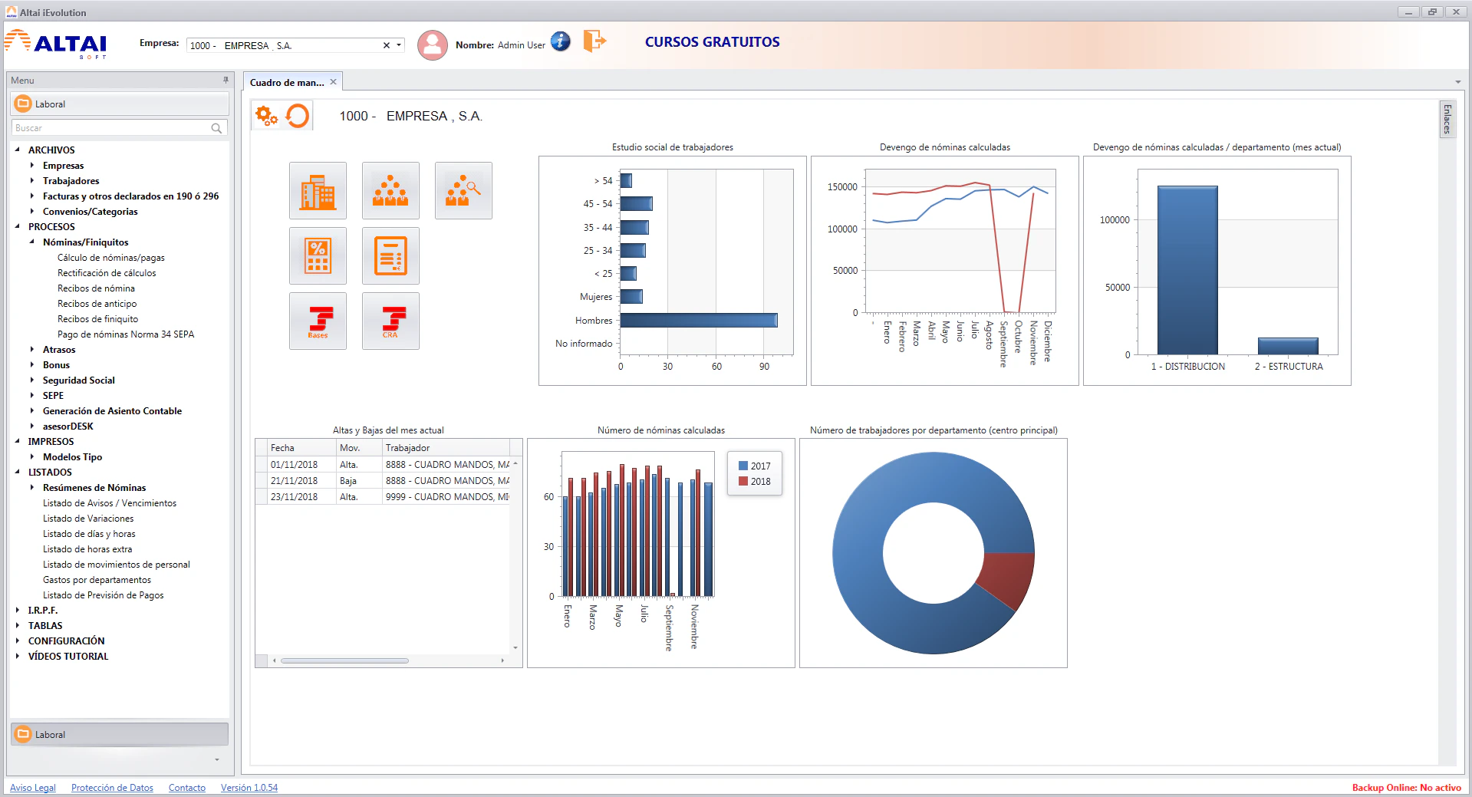Viewport: 1472px width, 797px height.
Task: Toggle the Menu panel pin
Action: [x=226, y=80]
